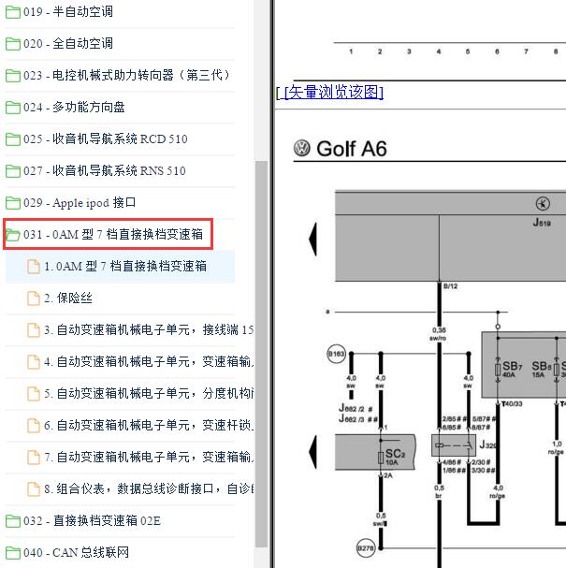Viewport: 566px width, 568px height.
Task: Click page icon of 2. 保险丝
Action: tap(34, 299)
